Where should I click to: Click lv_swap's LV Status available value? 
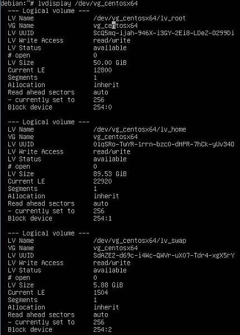[110, 270]
